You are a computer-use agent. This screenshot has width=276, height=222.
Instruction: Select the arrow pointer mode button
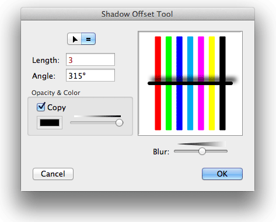coord(75,39)
